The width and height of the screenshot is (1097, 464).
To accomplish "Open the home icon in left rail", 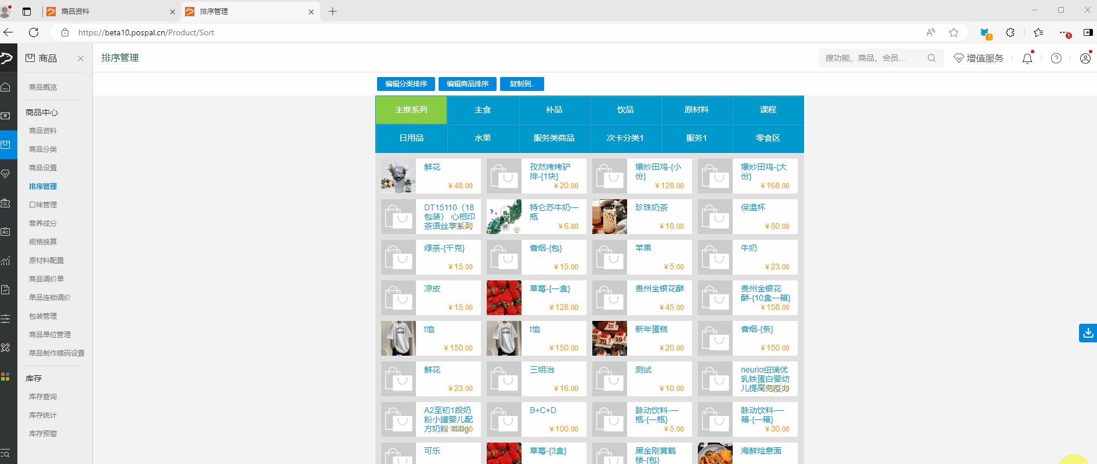I will click(6, 87).
